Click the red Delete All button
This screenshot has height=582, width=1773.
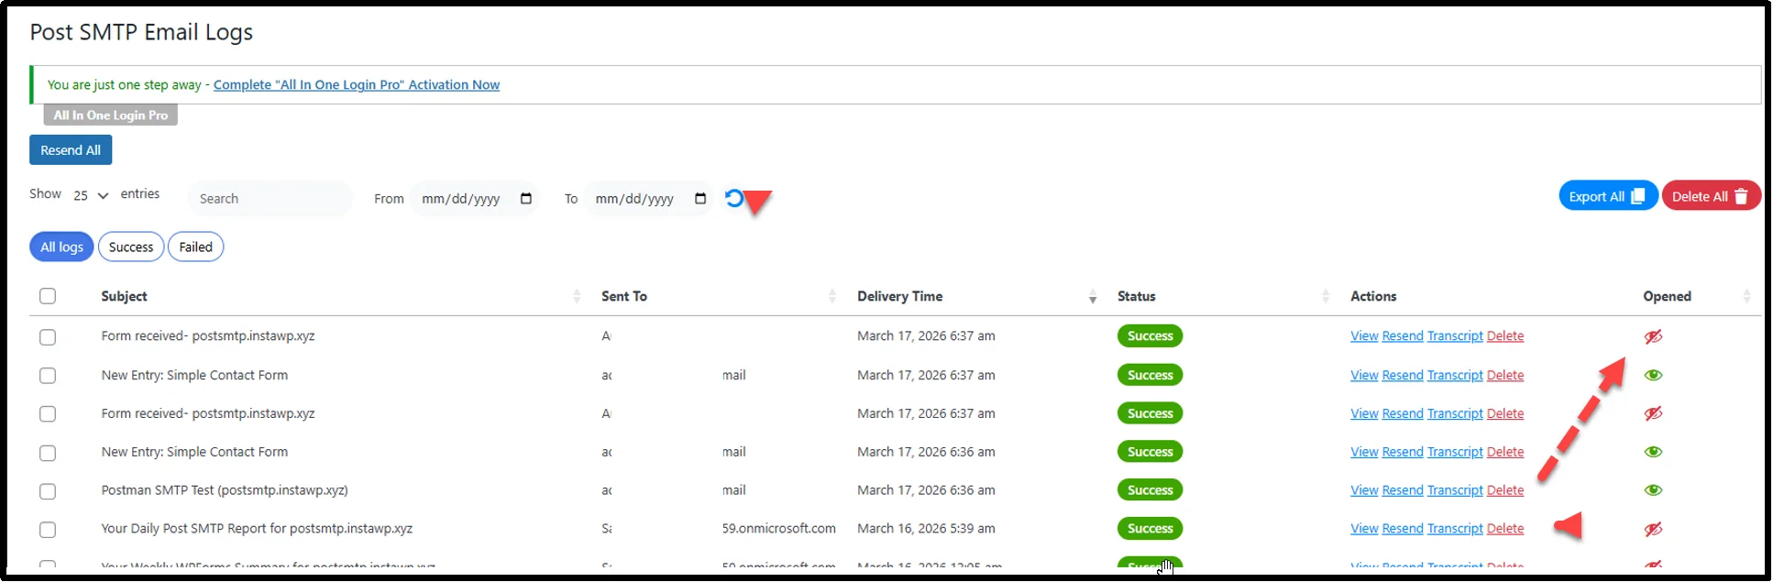coord(1711,196)
